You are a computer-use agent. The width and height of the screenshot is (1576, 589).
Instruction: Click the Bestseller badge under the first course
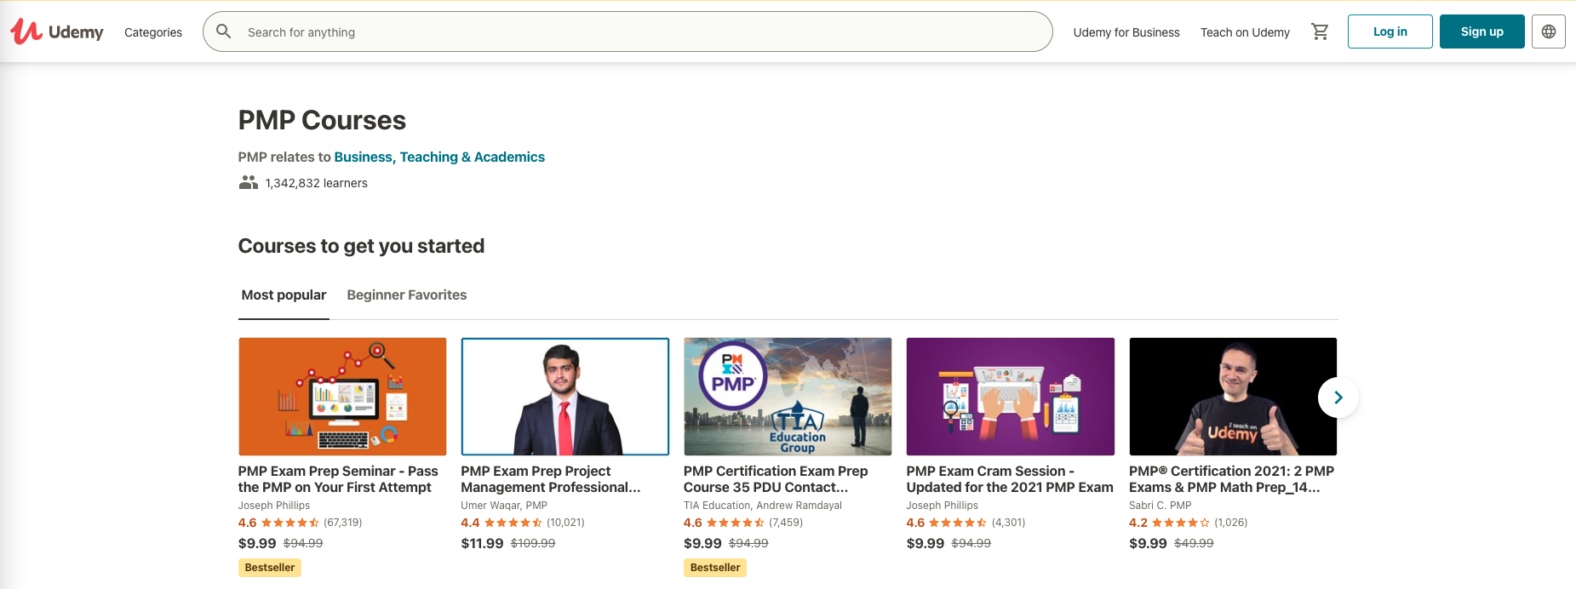(x=269, y=567)
